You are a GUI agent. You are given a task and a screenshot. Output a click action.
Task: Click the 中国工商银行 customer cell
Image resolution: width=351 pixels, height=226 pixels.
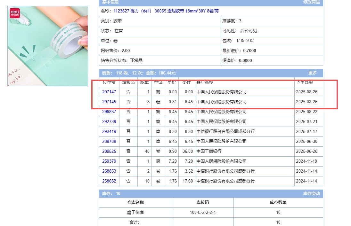[245, 151]
